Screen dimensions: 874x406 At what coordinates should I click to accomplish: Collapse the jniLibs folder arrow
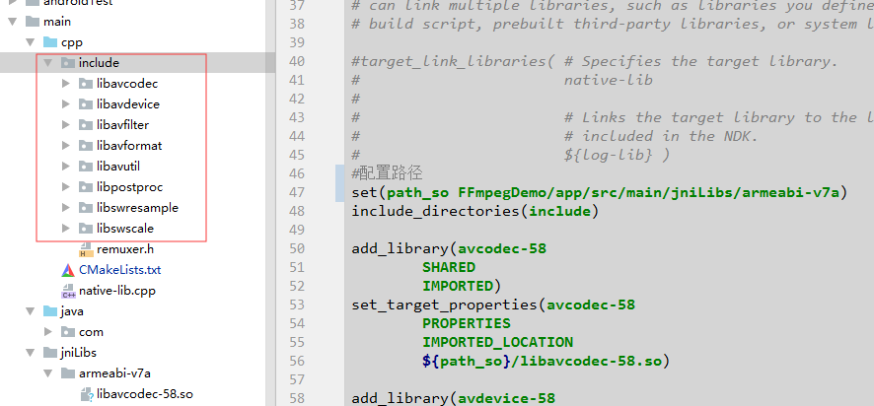click(31, 353)
